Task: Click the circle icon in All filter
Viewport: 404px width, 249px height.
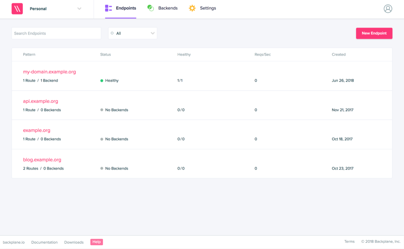Action: (x=112, y=33)
